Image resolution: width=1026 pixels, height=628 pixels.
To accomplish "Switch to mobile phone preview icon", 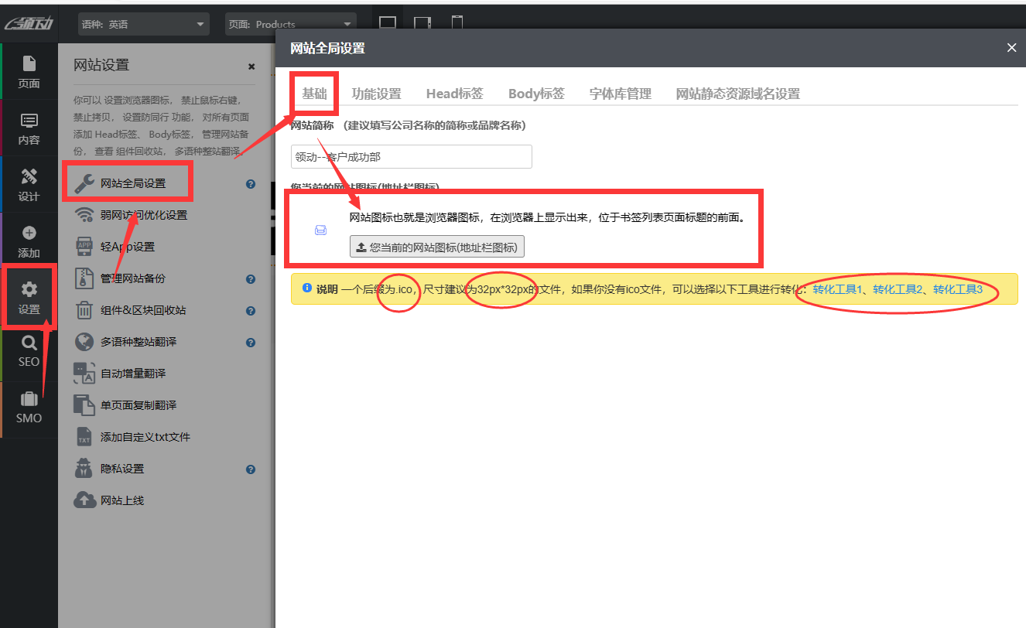I will [x=457, y=24].
